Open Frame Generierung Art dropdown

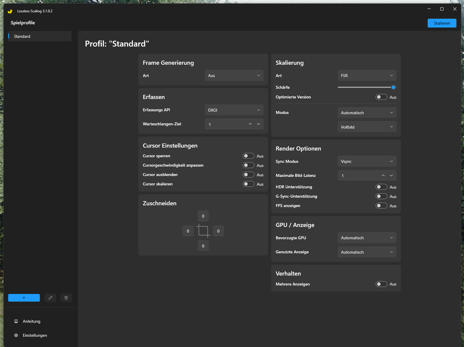pos(234,76)
